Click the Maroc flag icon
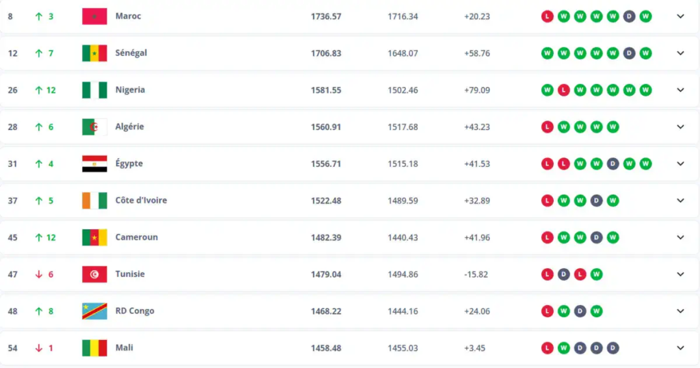Screen dimensions: 700x368 94,16
